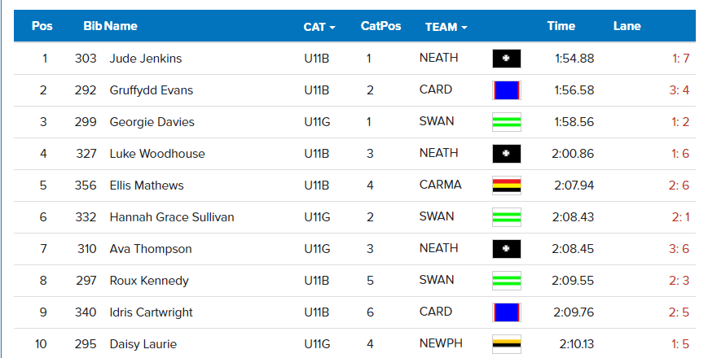Click the CatPos column header
The image size is (708, 358).
tap(380, 26)
